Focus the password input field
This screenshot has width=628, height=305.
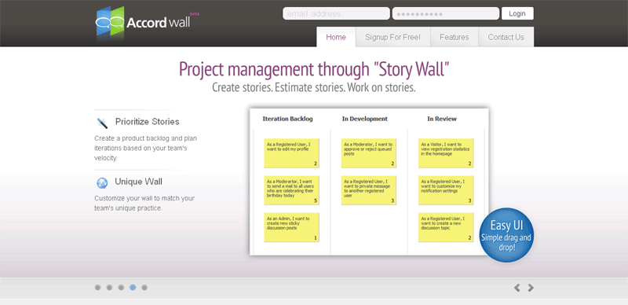[445, 13]
